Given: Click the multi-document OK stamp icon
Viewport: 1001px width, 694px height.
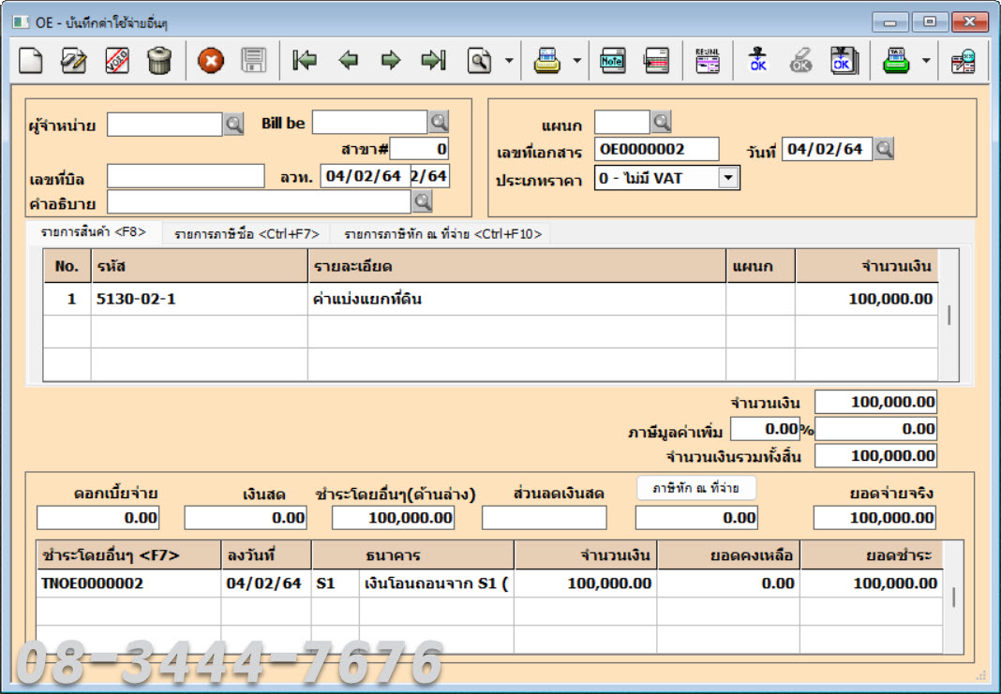Looking at the screenshot, I should pyautogui.click(x=844, y=61).
